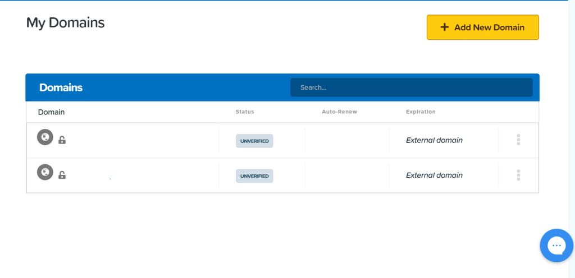The width and height of the screenshot is (575, 278).
Task: Sort by the Status column header
Action: pyautogui.click(x=245, y=112)
